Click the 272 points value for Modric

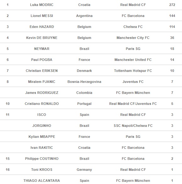[x=172, y=5]
